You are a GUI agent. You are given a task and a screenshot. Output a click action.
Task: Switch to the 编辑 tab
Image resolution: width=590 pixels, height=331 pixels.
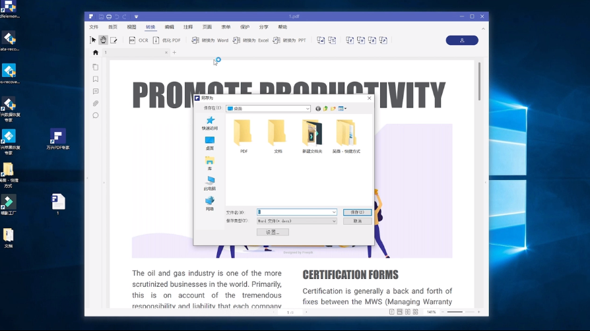(x=170, y=27)
